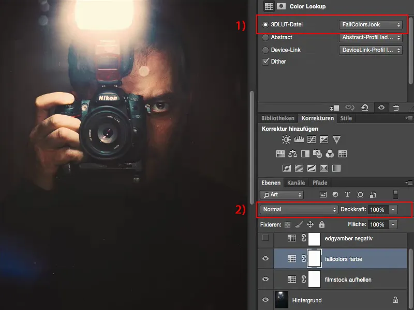Switch to the Korrekturen tab

[x=318, y=118]
